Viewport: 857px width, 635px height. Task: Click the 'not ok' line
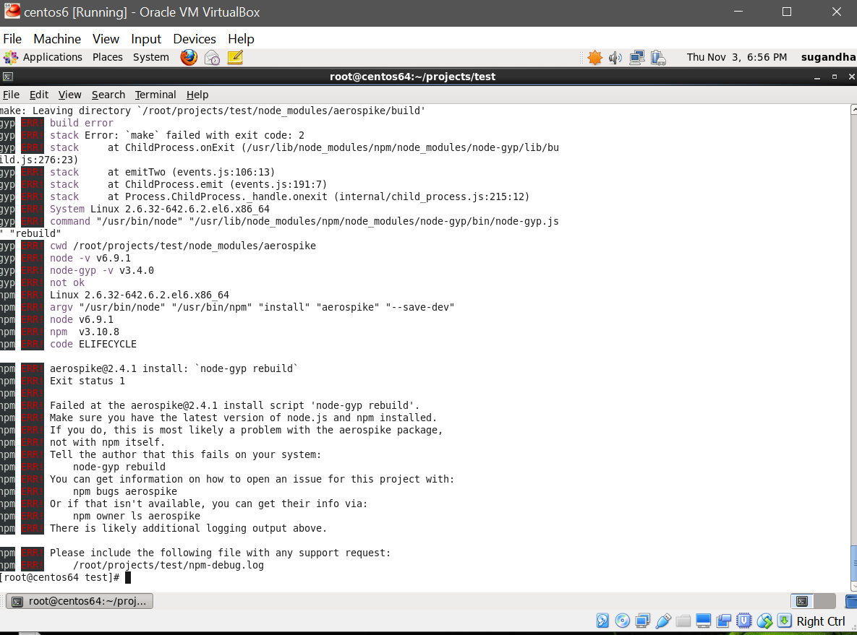click(x=67, y=283)
